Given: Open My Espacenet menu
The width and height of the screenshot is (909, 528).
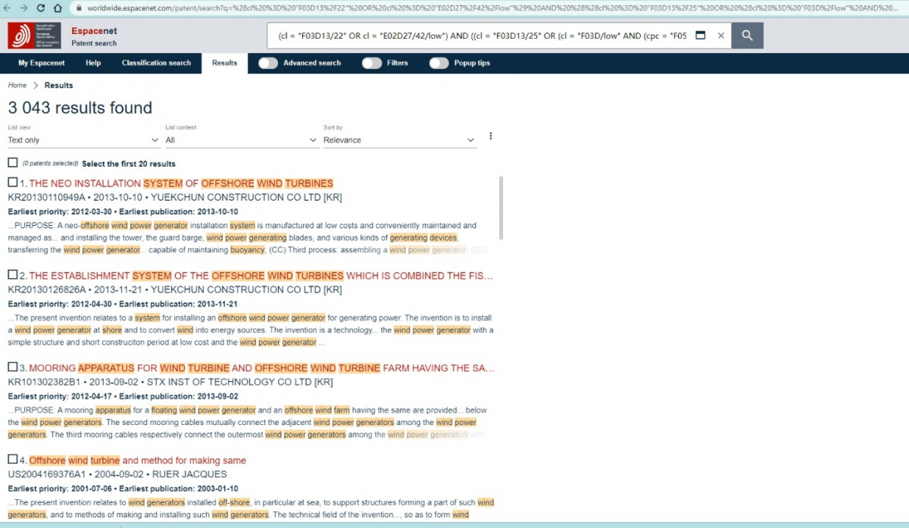Looking at the screenshot, I should click(42, 63).
